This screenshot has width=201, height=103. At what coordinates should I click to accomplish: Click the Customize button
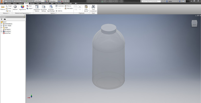(x=60, y=6)
